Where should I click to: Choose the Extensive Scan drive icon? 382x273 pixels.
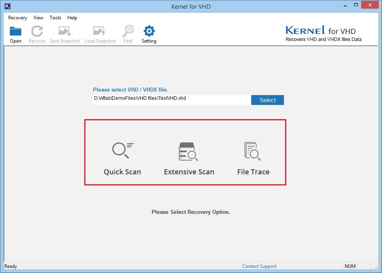188,151
